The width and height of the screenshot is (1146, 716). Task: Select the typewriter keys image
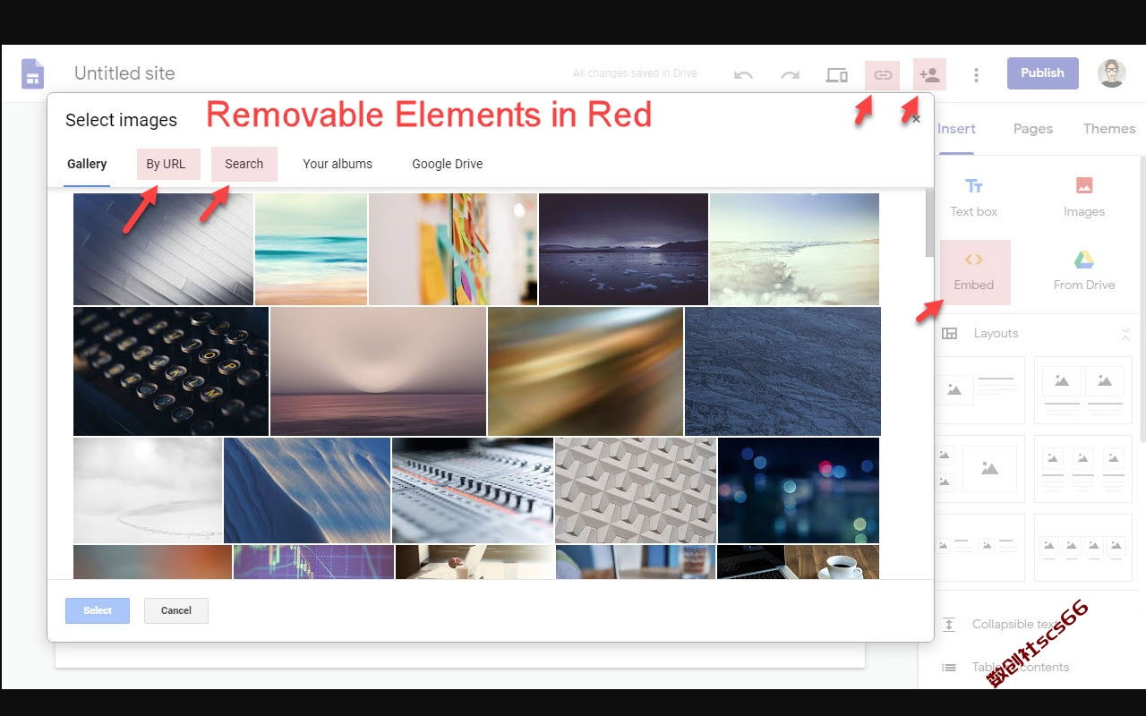pos(171,371)
